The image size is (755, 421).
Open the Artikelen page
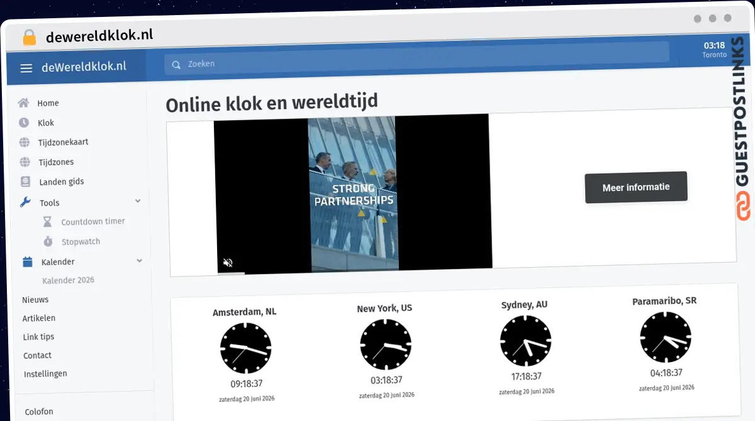point(39,318)
